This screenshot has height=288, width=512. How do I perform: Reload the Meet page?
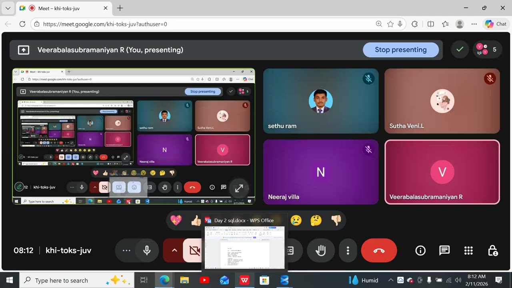(x=22, y=24)
